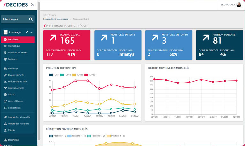
Task: Click the Liens référents external-link icon
Action: point(5,101)
